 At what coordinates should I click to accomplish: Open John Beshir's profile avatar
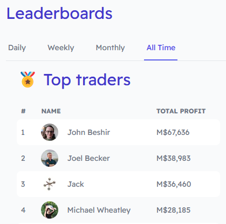click(x=50, y=132)
